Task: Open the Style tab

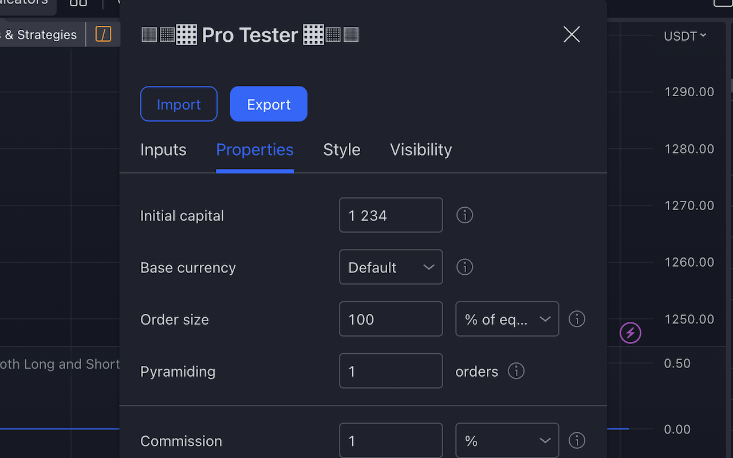Action: (341, 149)
